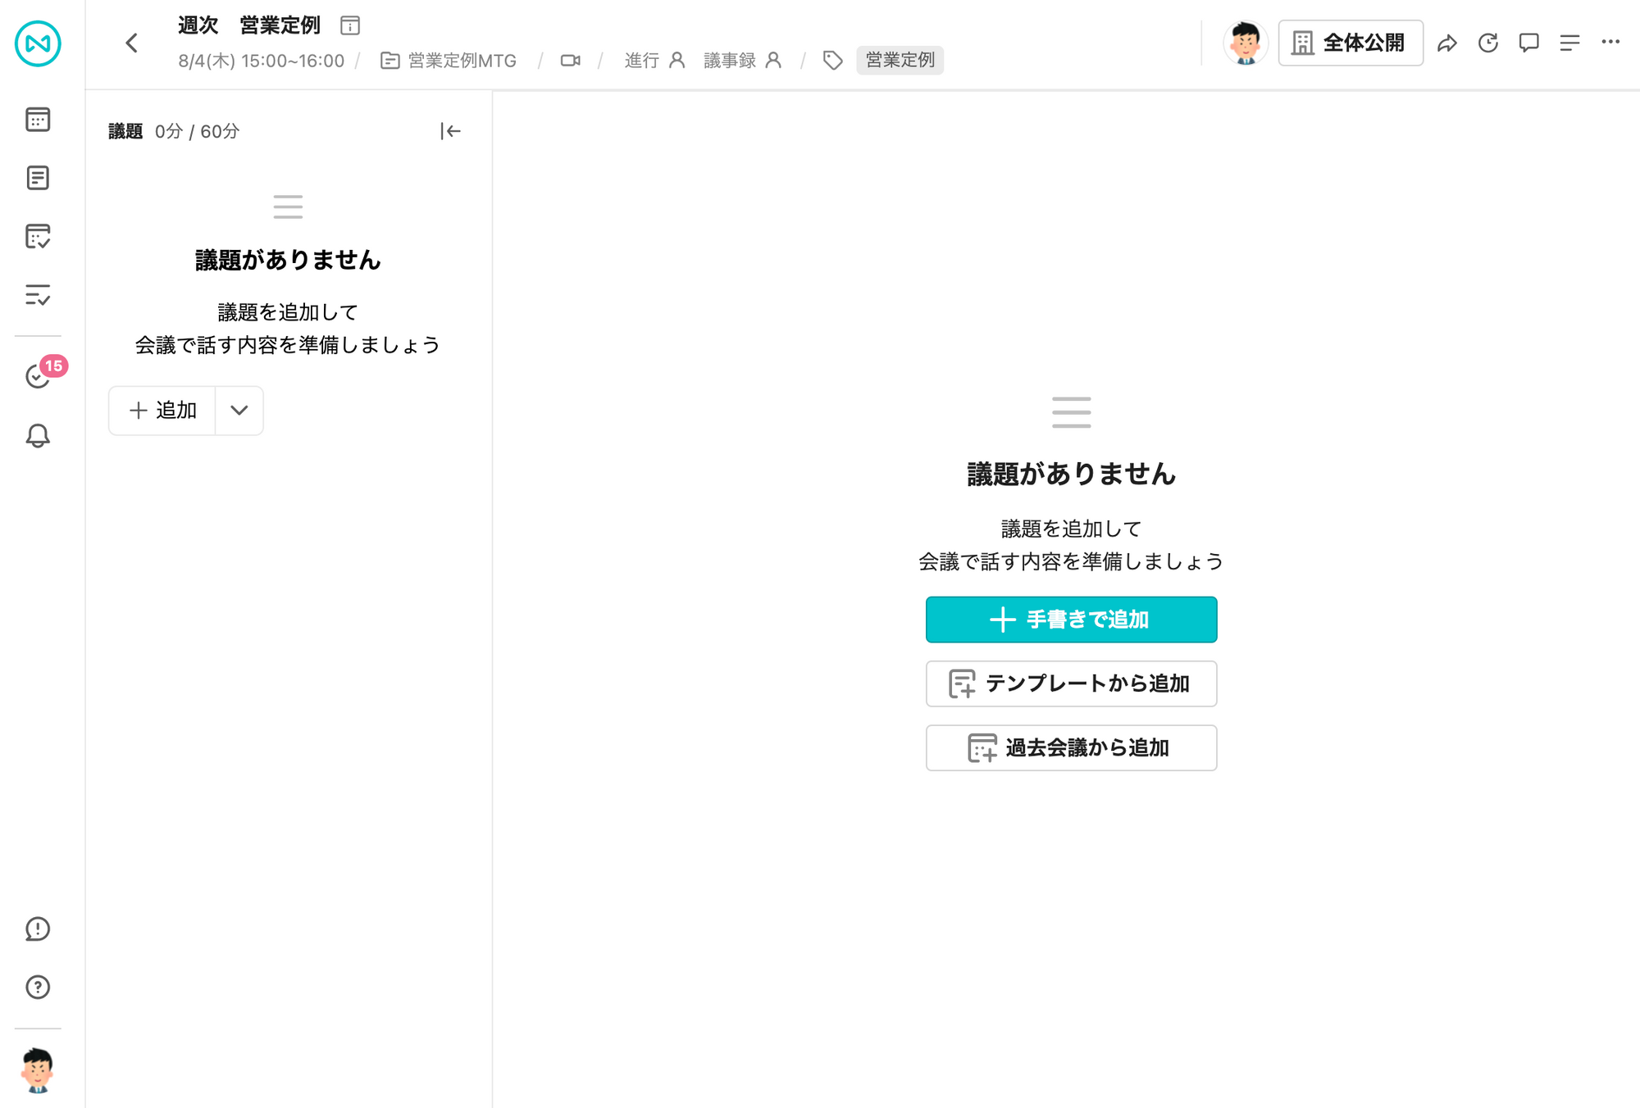Click the info panel icon next to the meeting title
The image size is (1640, 1108).
pyautogui.click(x=350, y=25)
